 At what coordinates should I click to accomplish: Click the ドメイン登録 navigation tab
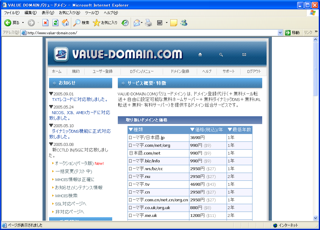[180, 71]
